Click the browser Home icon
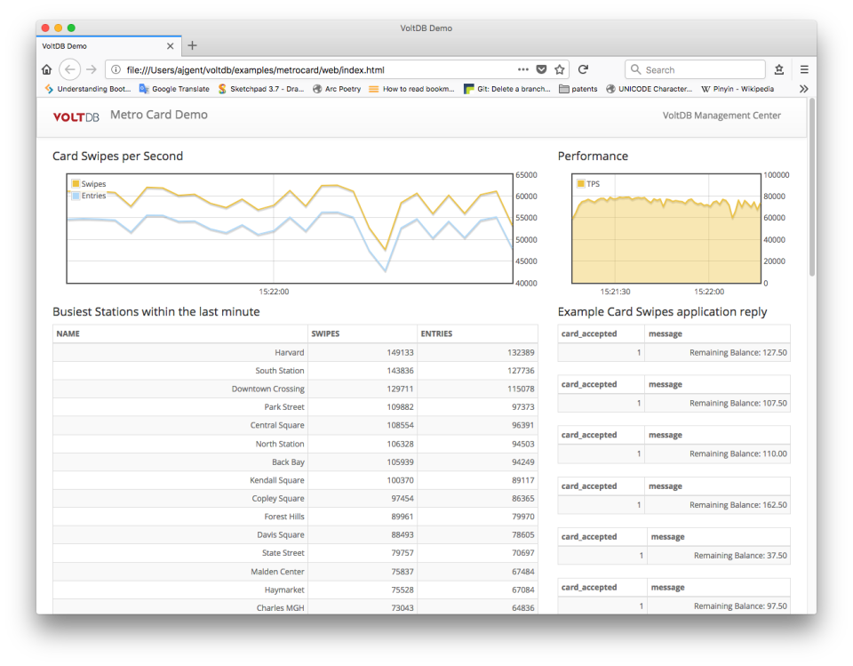 pos(47,69)
